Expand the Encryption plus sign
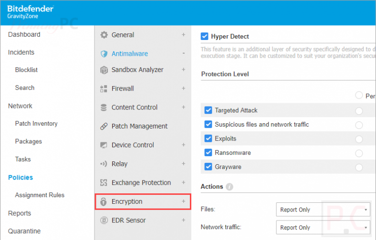The height and width of the screenshot is (240, 376). 183,201
